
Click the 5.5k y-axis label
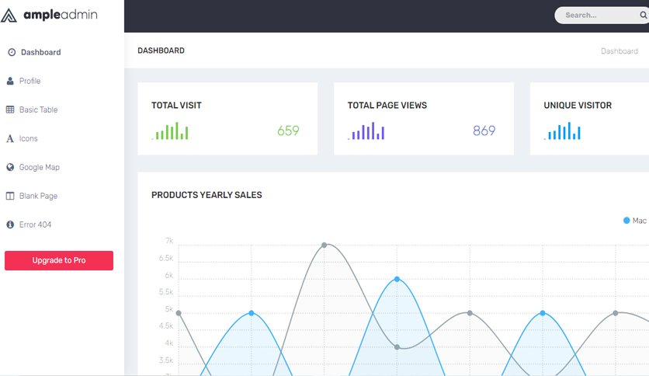click(166, 292)
